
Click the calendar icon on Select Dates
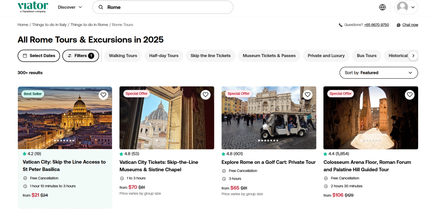[26, 56]
